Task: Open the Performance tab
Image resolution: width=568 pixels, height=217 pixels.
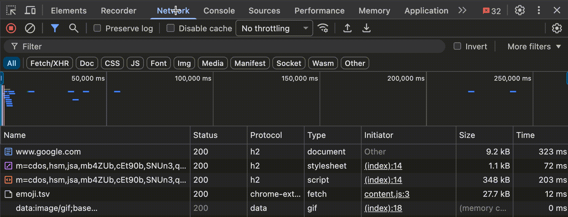Action: [319, 11]
